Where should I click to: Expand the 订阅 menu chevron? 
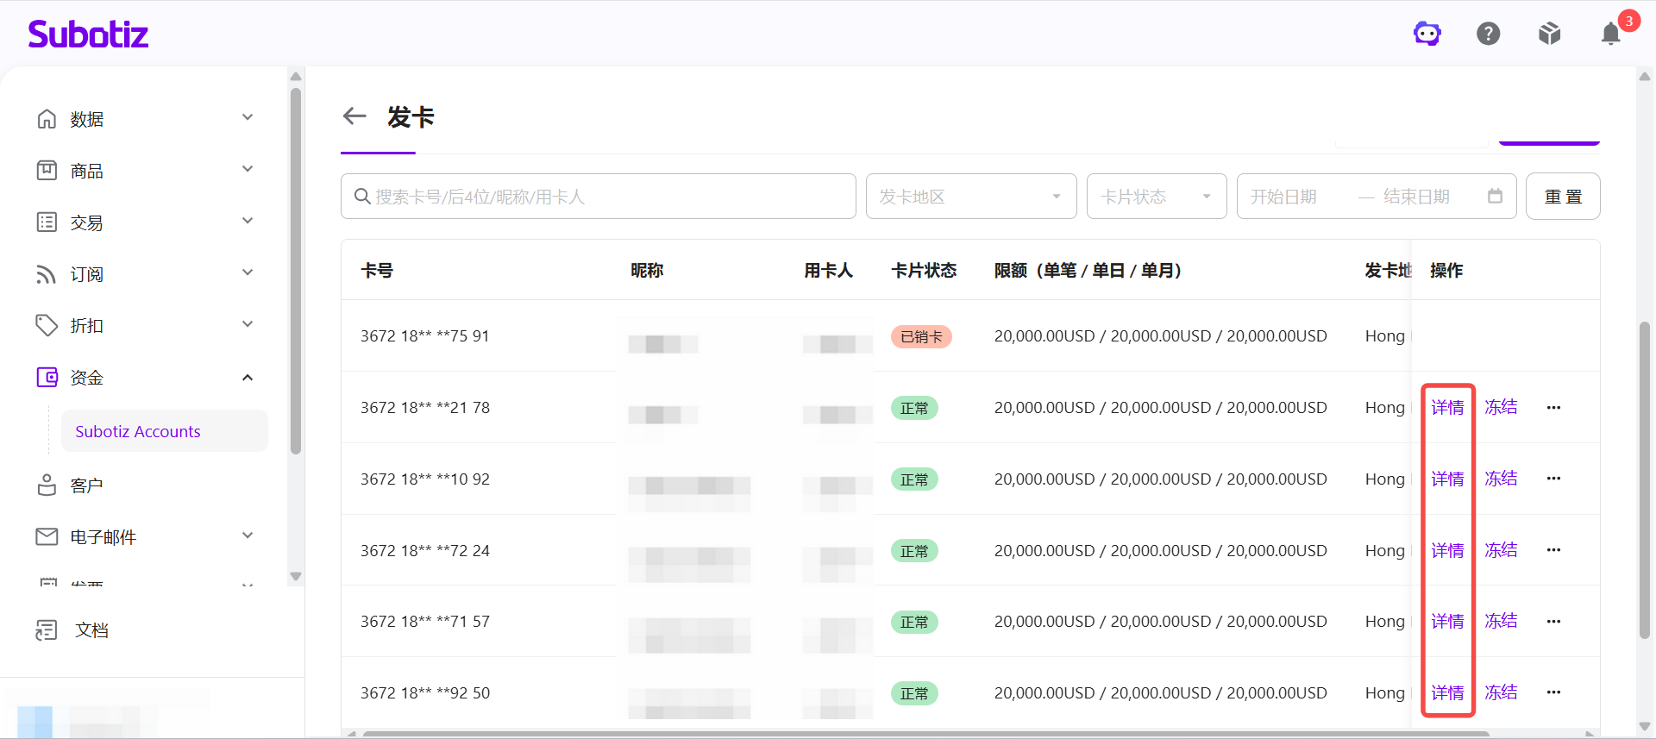pyautogui.click(x=248, y=272)
